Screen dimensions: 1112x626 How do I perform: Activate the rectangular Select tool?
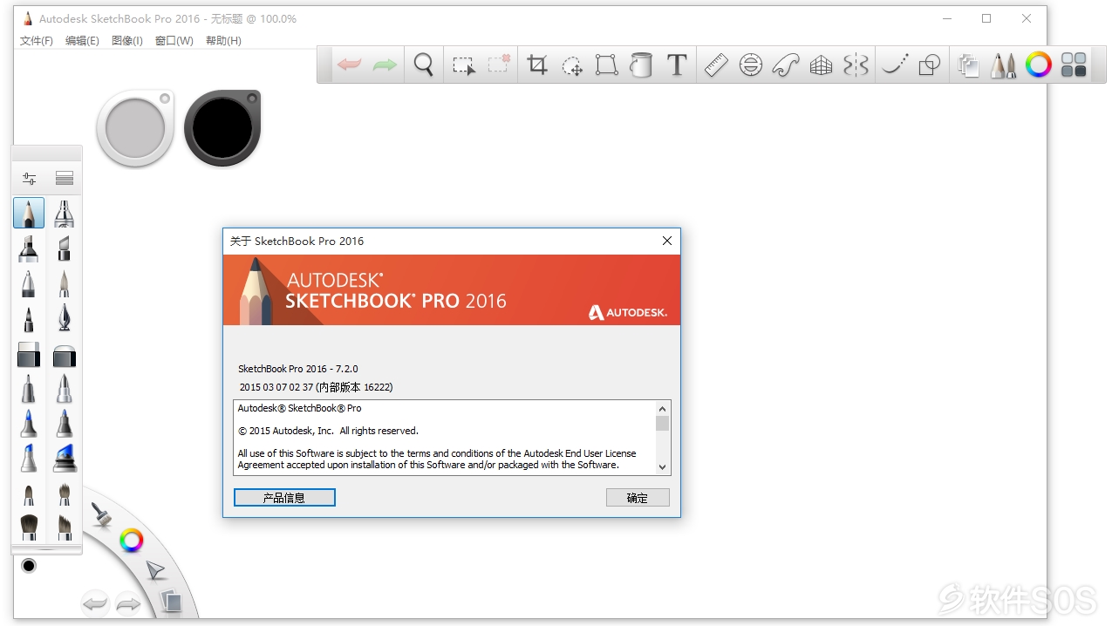tap(463, 65)
